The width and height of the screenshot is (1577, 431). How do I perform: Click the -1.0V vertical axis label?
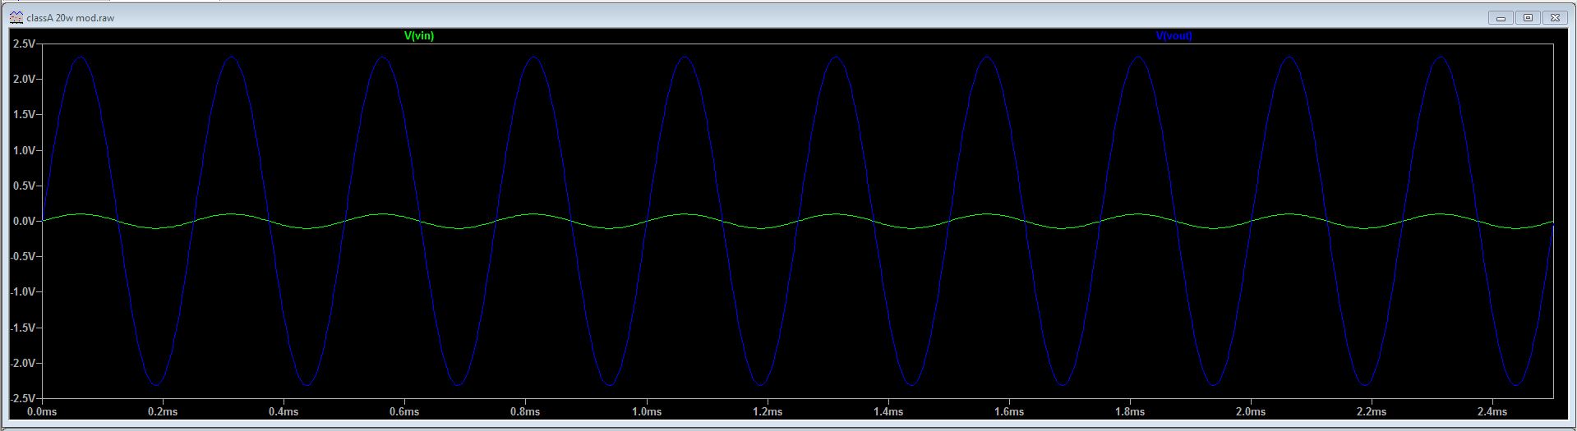[x=22, y=291]
